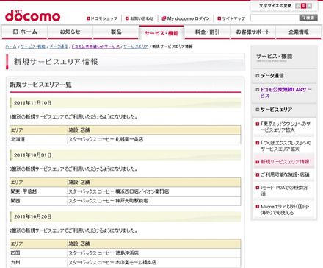
Task: Select the 徳島沖浜店 Starbucks cell
Action: (x=154, y=253)
